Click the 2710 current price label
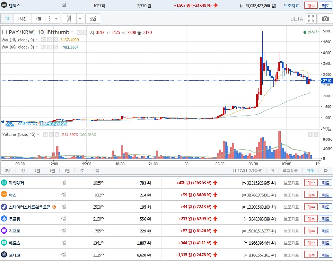 tap(327, 80)
